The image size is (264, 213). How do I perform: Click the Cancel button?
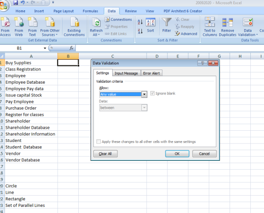click(x=204, y=154)
